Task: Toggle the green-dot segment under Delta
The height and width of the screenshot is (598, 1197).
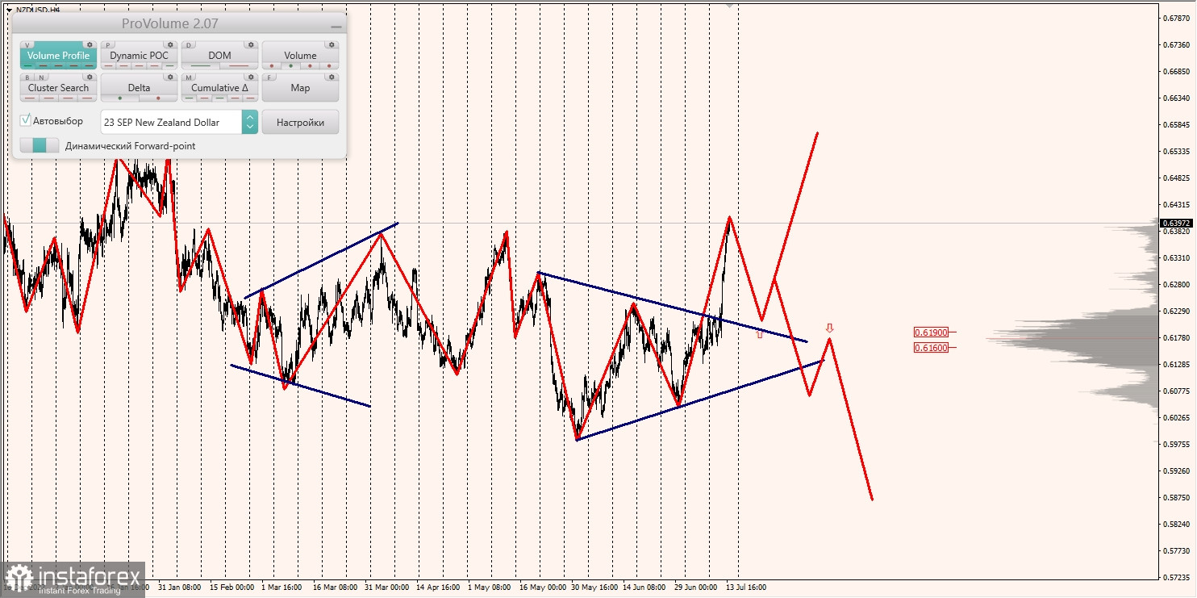Action: coord(120,98)
